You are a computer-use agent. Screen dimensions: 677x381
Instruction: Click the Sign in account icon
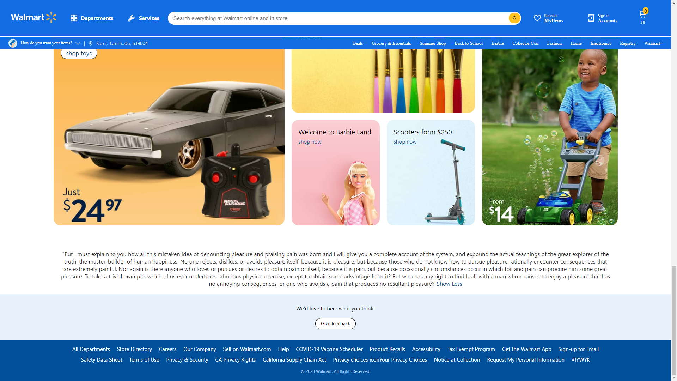(x=591, y=18)
